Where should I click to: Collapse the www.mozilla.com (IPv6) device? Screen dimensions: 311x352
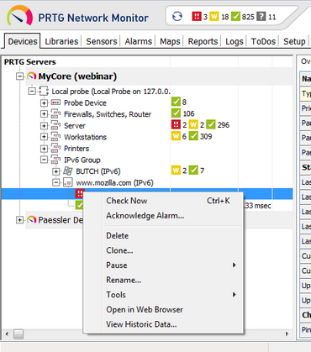(x=56, y=182)
